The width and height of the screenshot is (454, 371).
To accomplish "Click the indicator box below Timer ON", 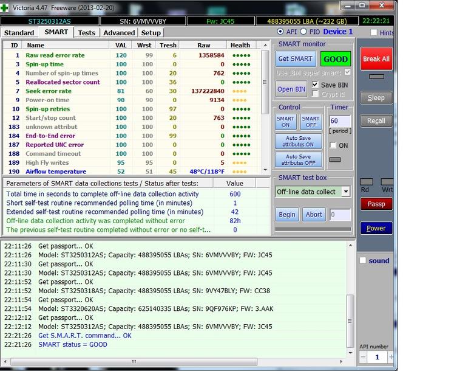I will point(335,159).
